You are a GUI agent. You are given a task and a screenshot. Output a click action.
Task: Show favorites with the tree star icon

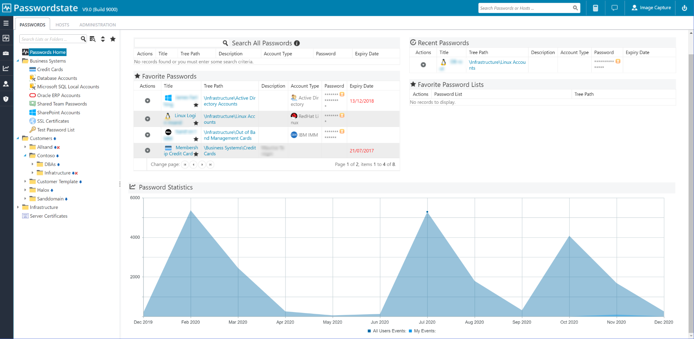113,39
